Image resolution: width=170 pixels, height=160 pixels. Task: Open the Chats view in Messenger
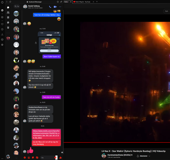8,7
